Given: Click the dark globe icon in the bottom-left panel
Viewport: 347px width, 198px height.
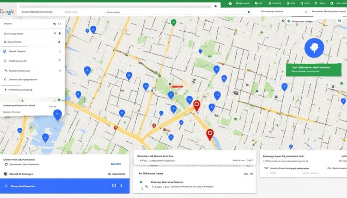Looking at the screenshot, I should tap(6, 174).
